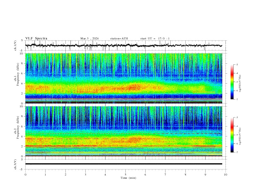Click the "station=ATH" header label

119,38
